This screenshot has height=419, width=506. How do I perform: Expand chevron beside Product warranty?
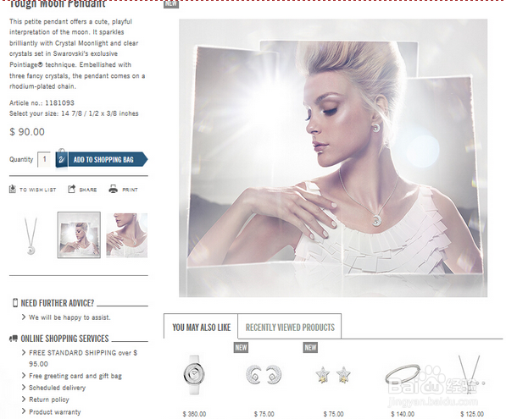(24, 411)
